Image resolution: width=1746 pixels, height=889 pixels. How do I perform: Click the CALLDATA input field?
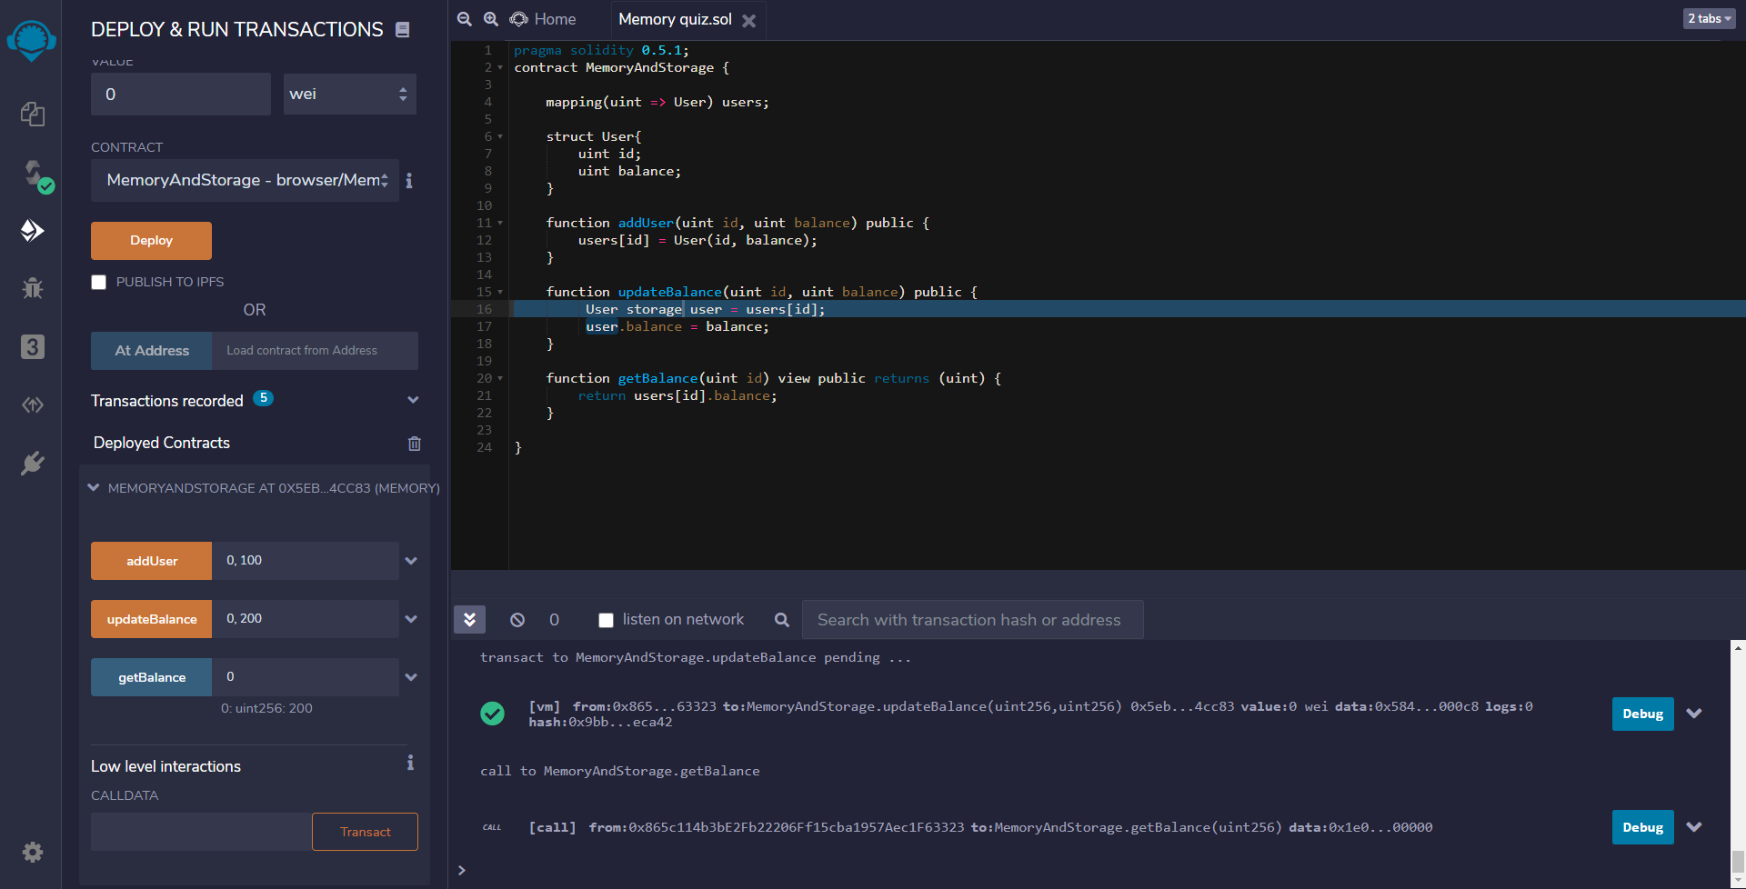(201, 832)
